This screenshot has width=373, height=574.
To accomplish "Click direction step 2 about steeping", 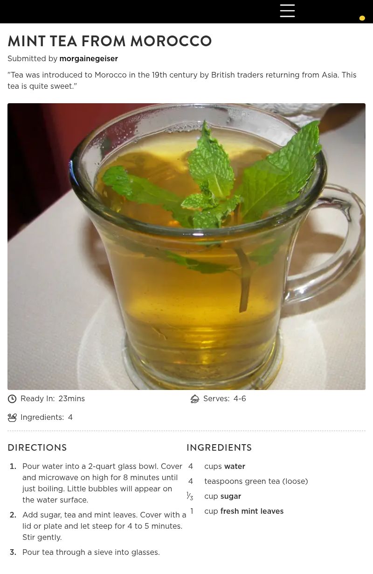I will pos(104,526).
